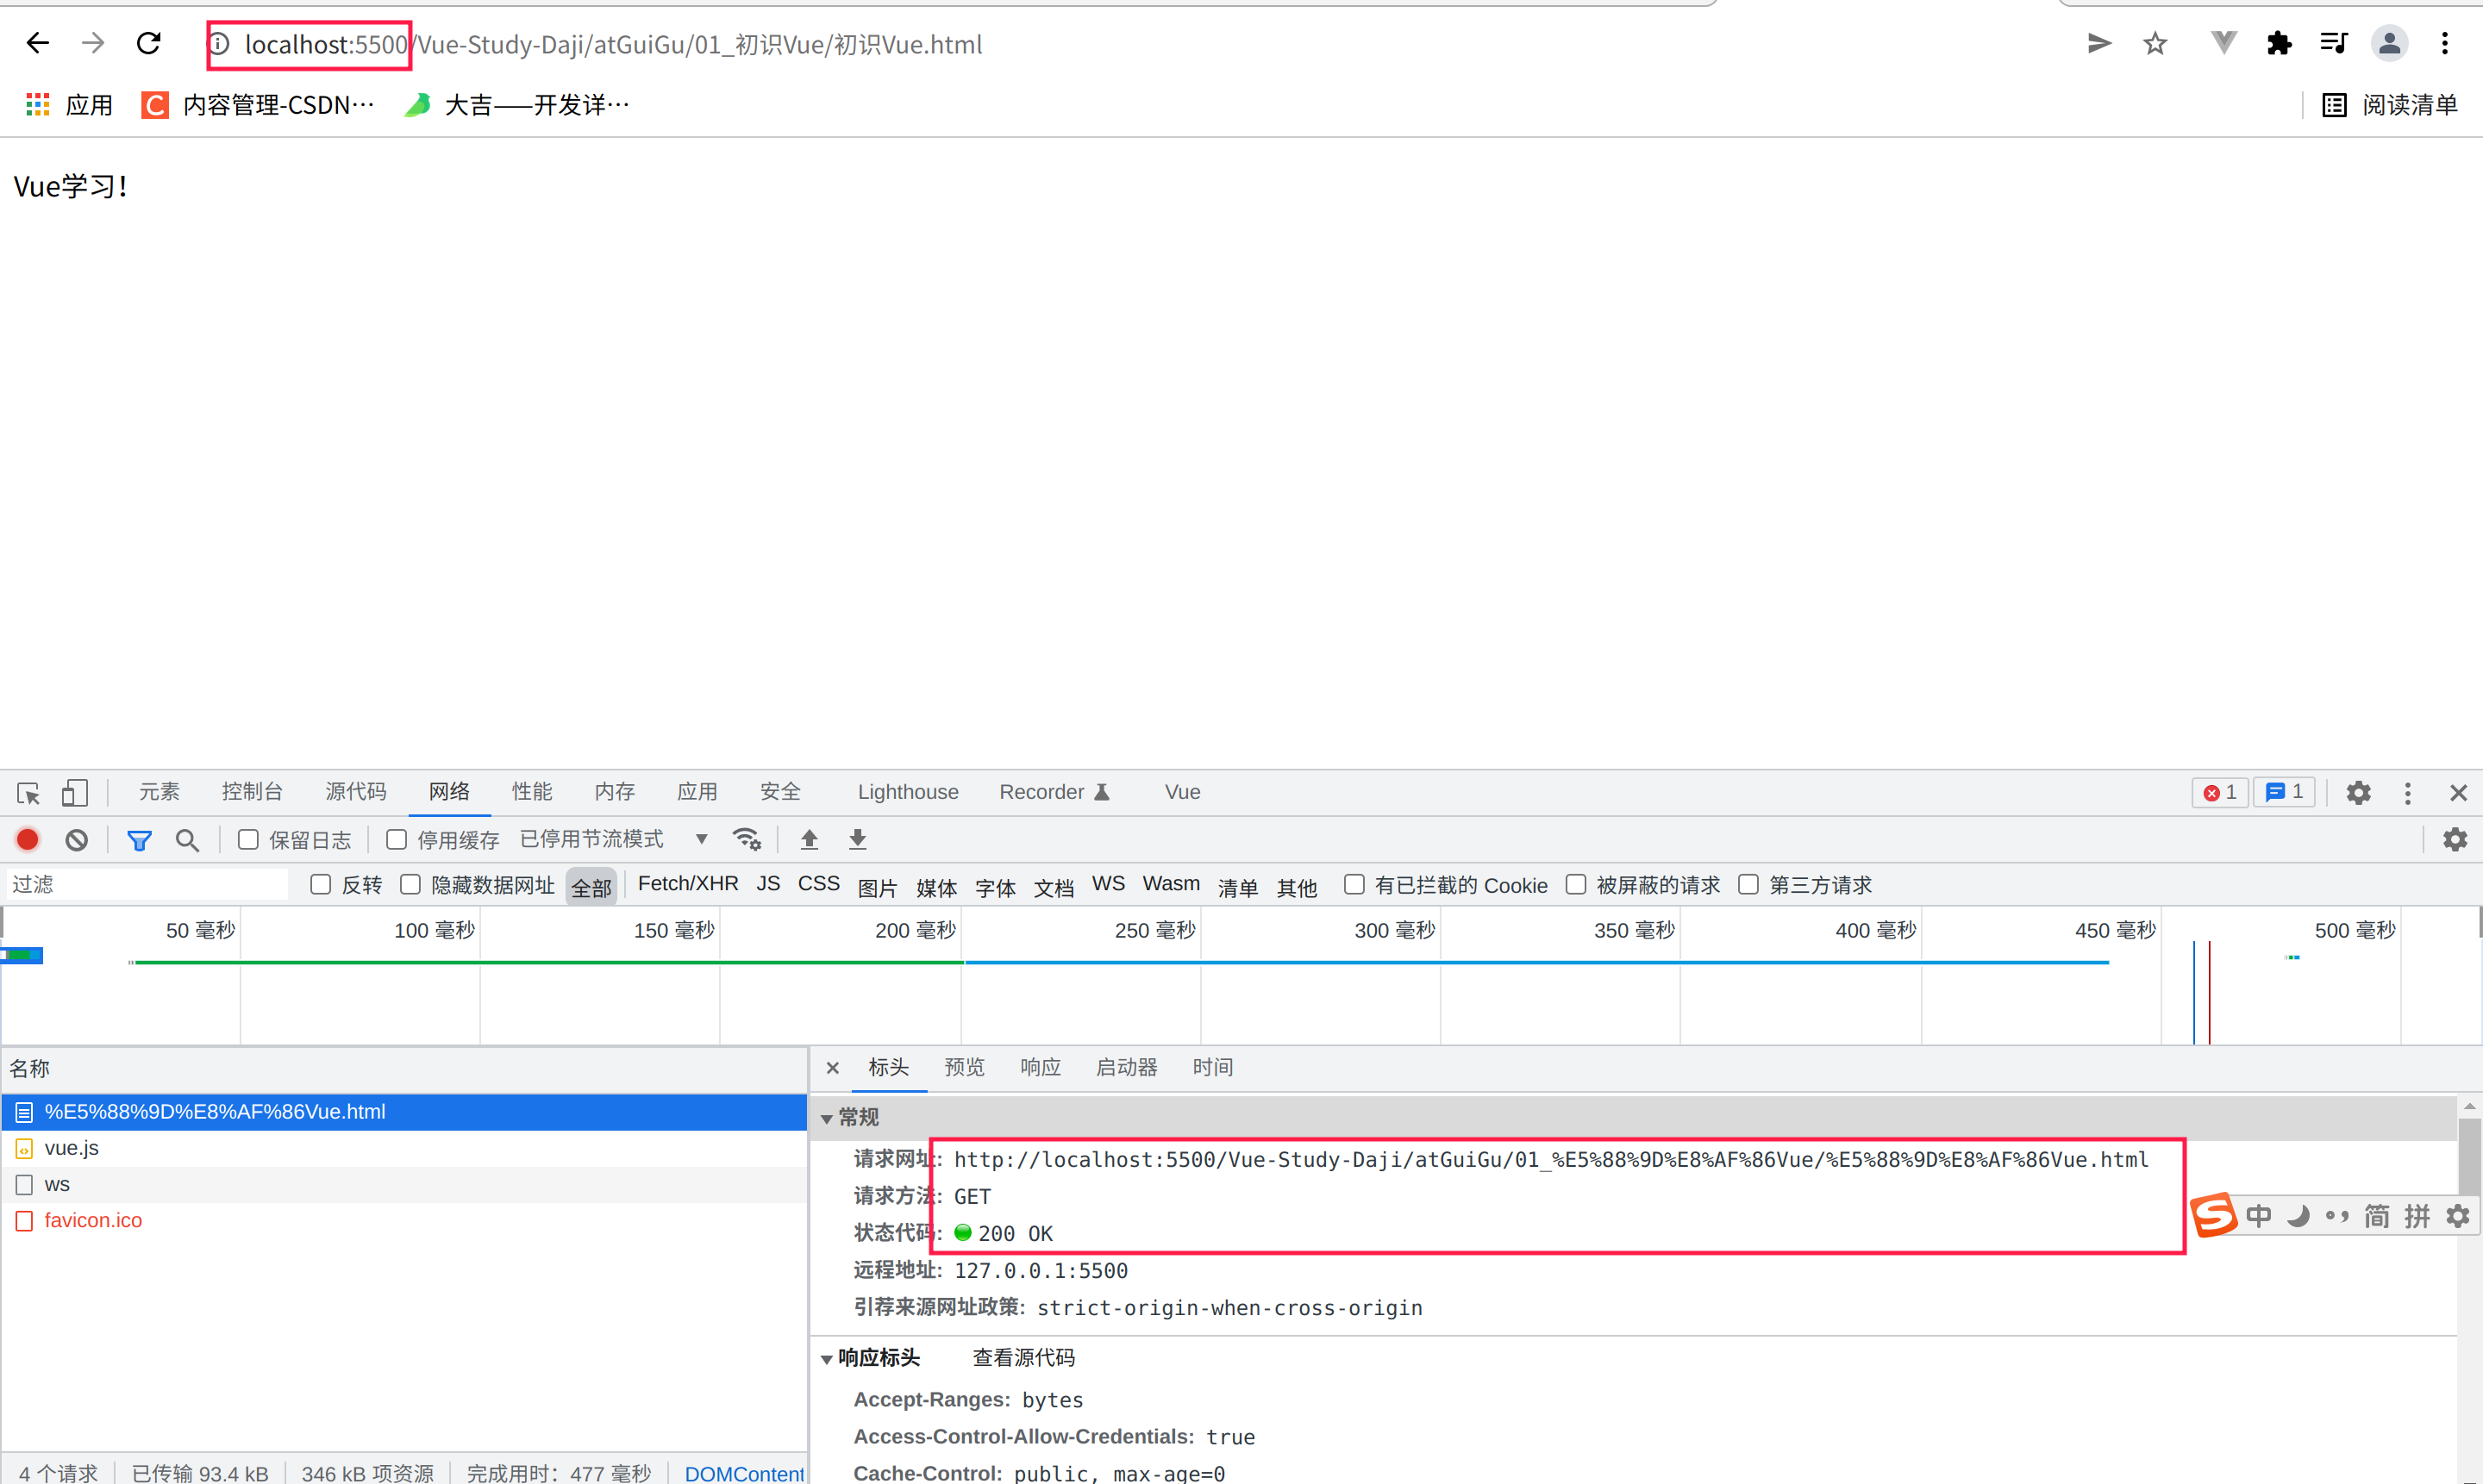The height and width of the screenshot is (1484, 2483).
Task: Click the Sogou input method S icon
Action: click(2215, 1216)
